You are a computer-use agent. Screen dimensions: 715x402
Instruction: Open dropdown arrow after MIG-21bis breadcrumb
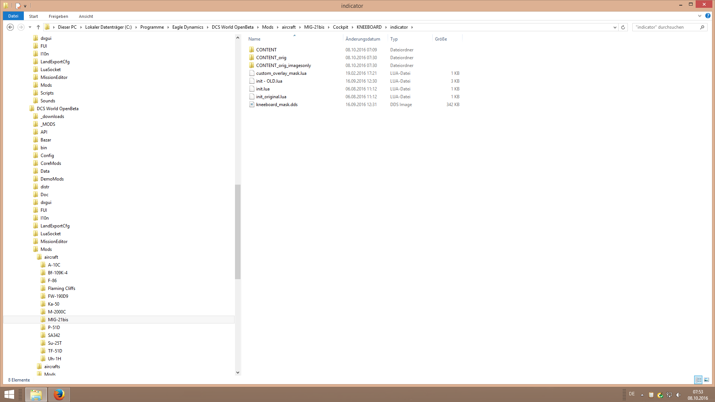click(328, 27)
